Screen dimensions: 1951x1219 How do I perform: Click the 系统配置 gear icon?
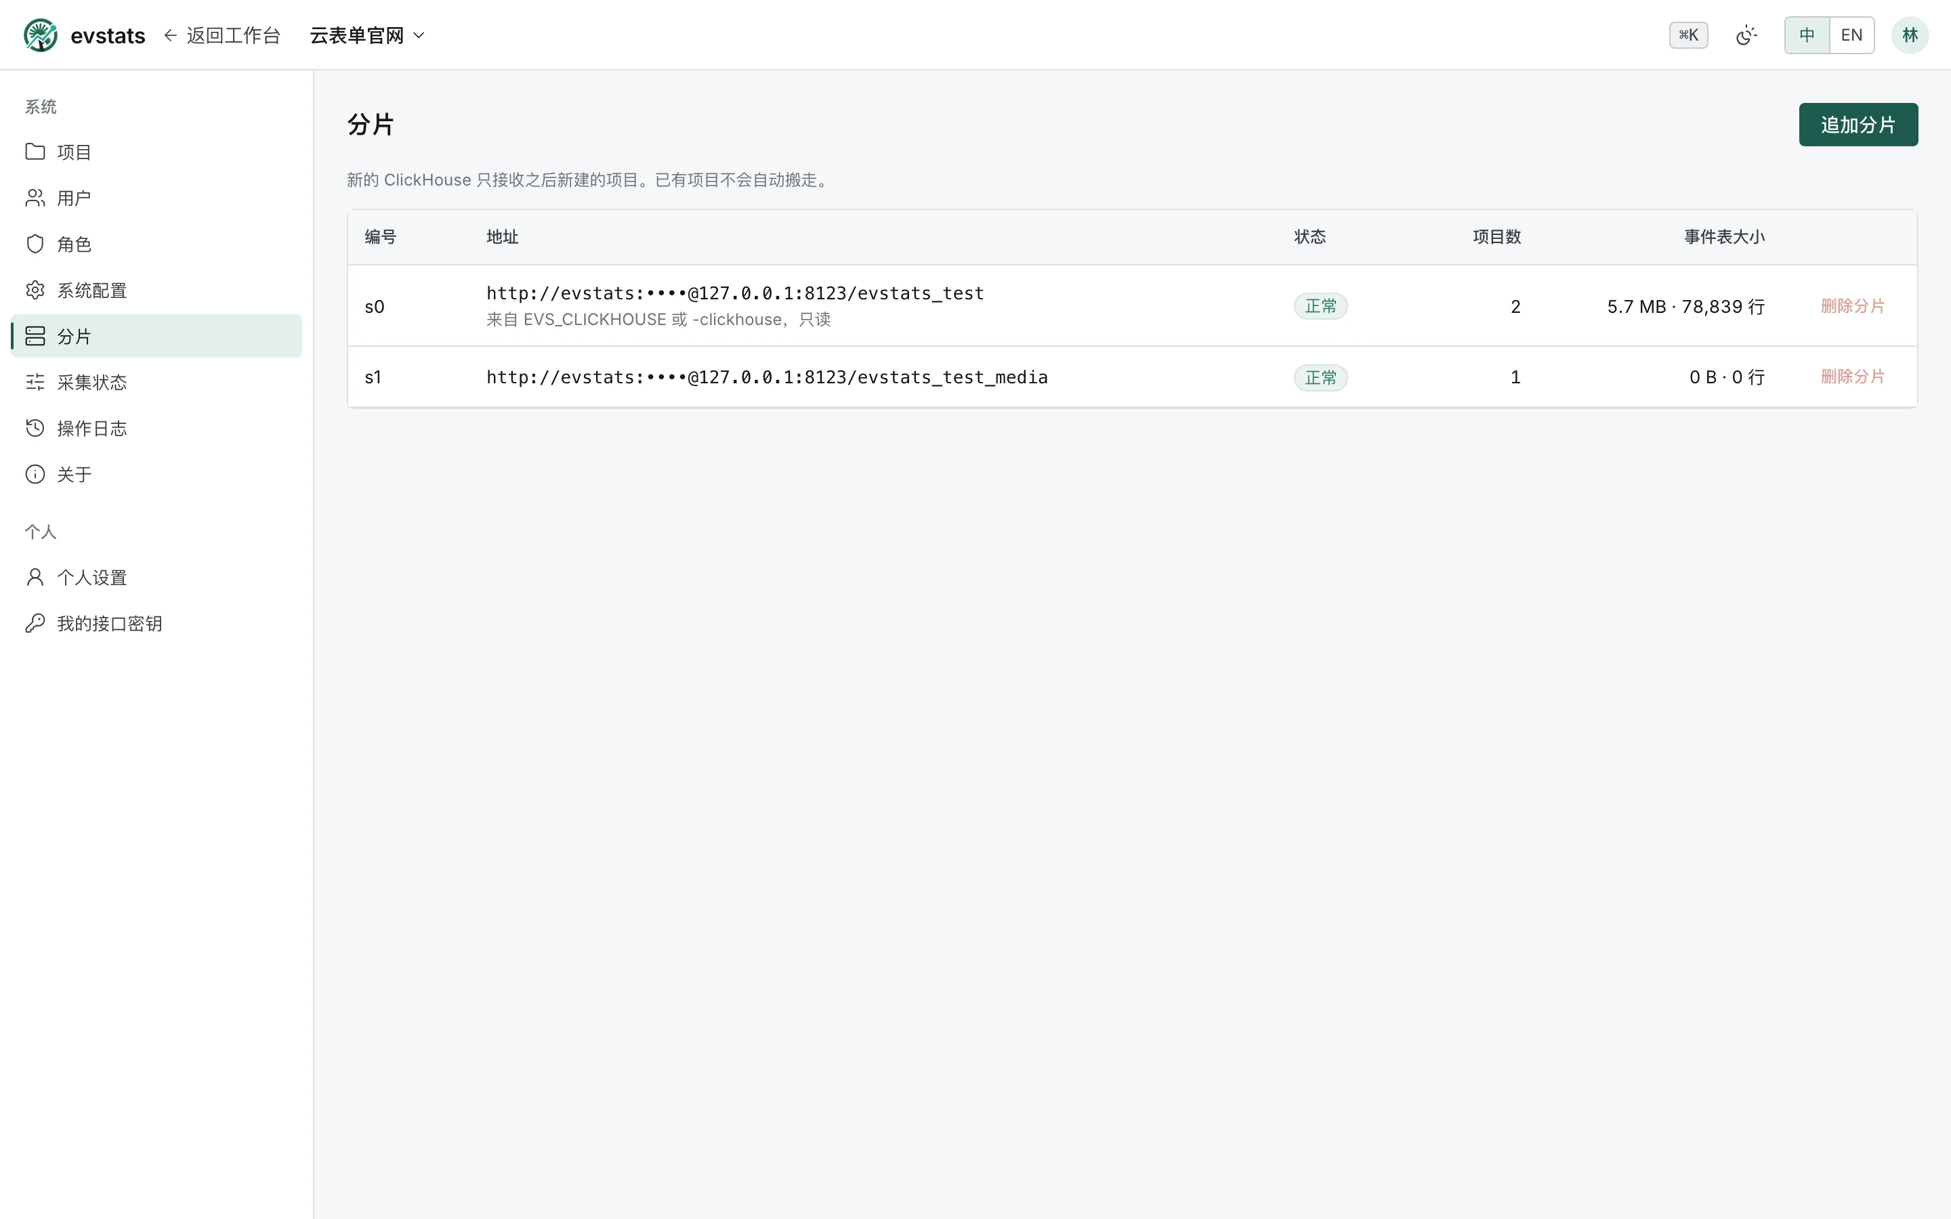click(x=35, y=289)
